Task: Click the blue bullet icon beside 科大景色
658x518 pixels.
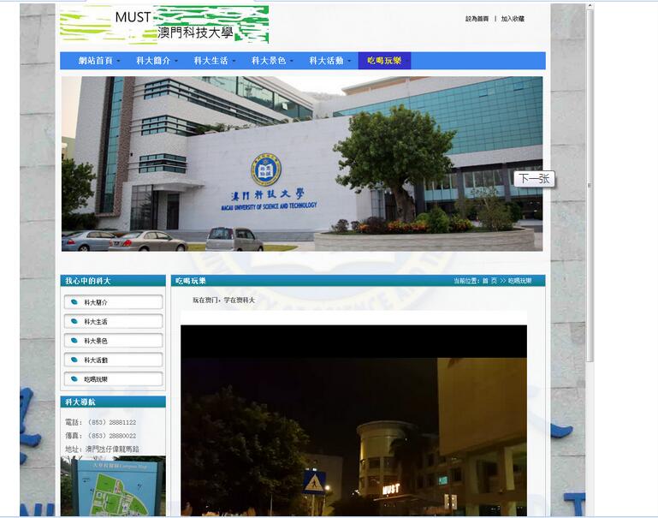Action: [74, 341]
